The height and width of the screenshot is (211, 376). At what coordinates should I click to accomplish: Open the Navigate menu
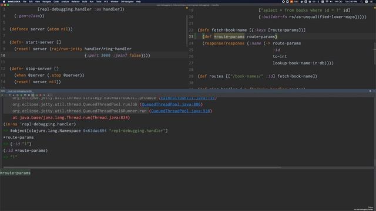[46, 2]
